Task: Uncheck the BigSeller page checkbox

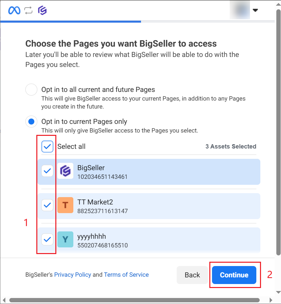Action: click(x=47, y=171)
